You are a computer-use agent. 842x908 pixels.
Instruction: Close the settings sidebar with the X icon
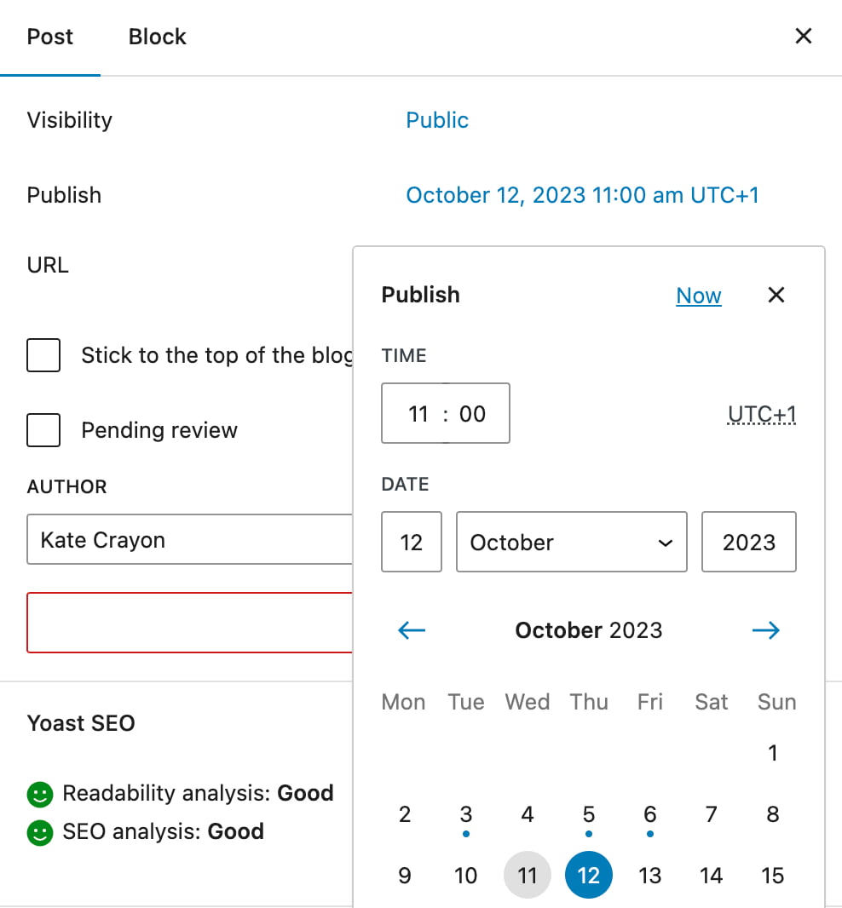pyautogui.click(x=803, y=36)
